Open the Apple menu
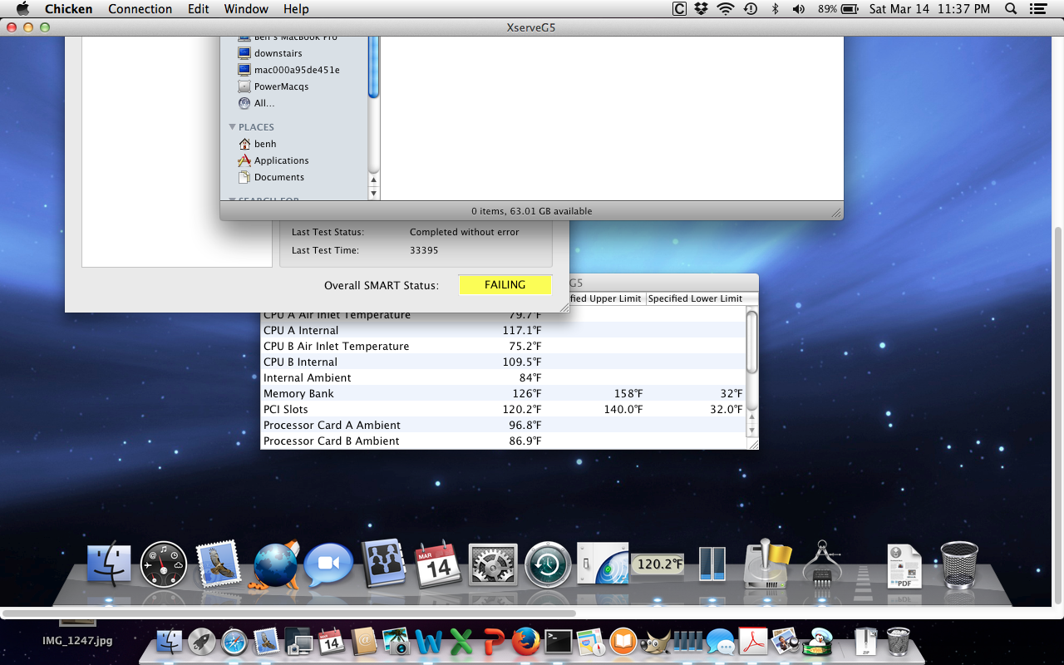 click(x=22, y=9)
